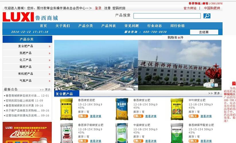Select 有机肥产品 category in sidebar
Viewport: 236px width, 143px height.
coord(26,74)
